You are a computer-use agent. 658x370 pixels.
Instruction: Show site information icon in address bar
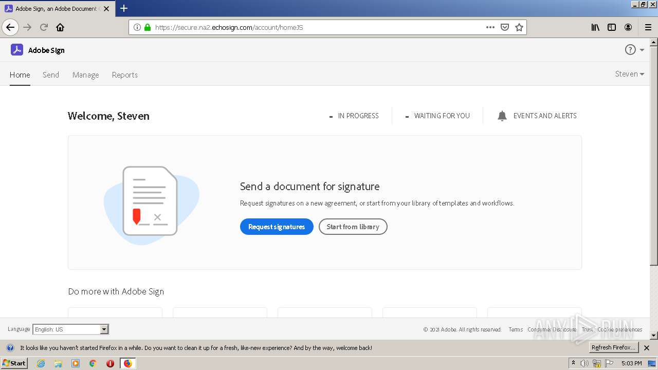[x=137, y=27]
